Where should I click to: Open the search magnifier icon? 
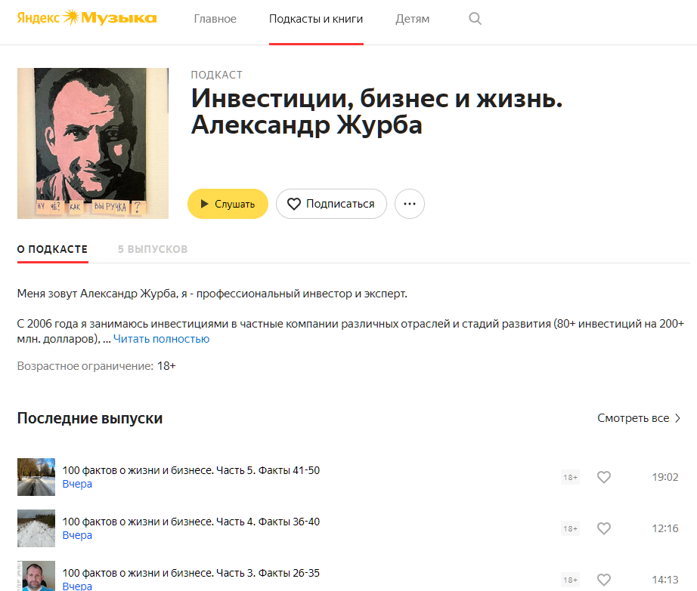pos(475,19)
